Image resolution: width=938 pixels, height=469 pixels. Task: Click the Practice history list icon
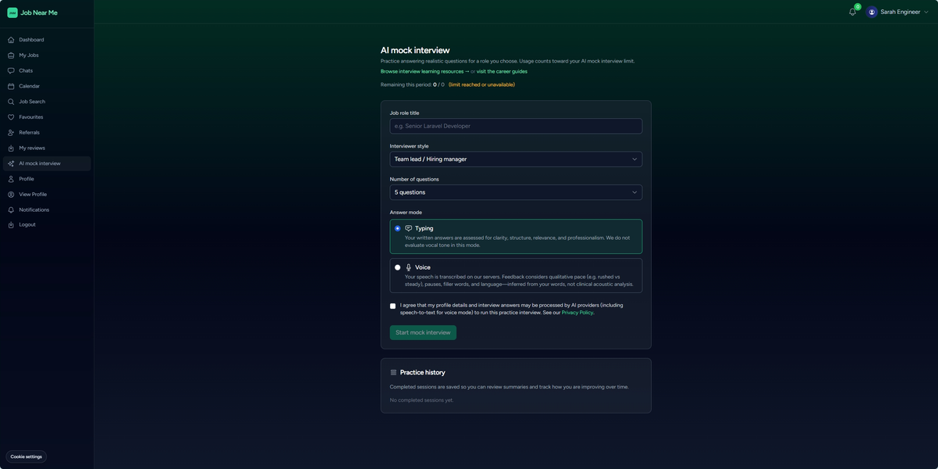click(393, 373)
